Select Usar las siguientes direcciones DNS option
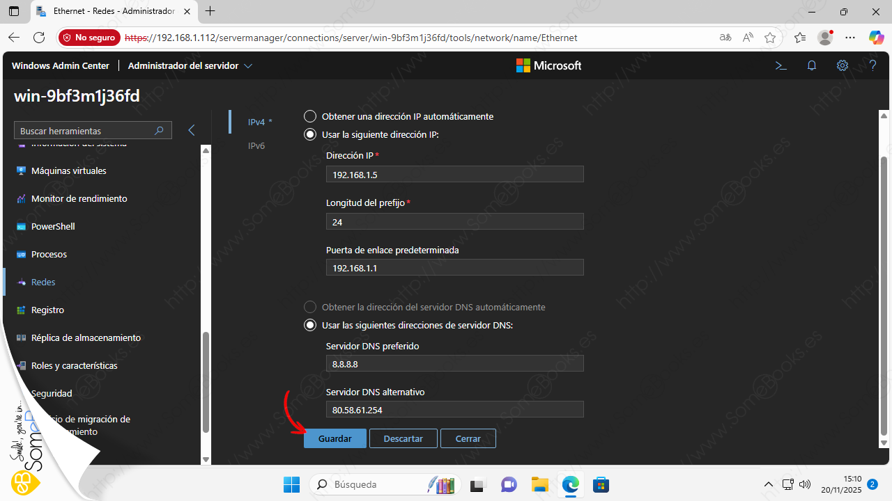The width and height of the screenshot is (892, 501). pyautogui.click(x=310, y=325)
